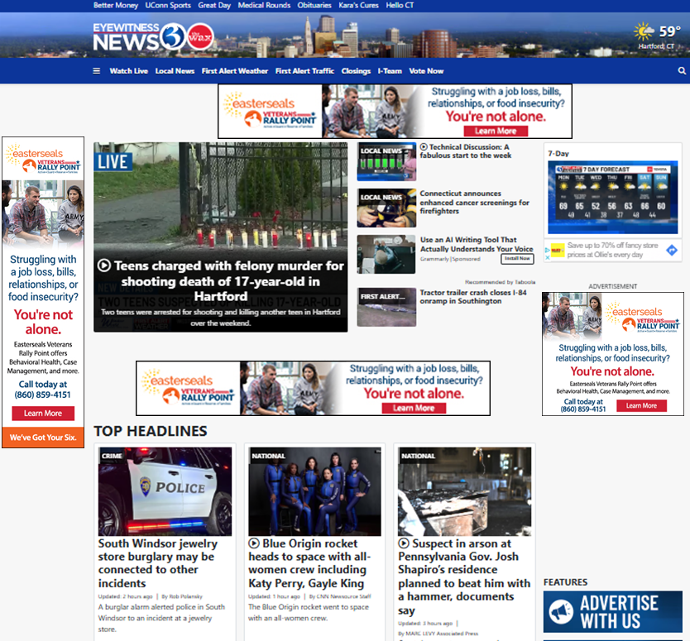Click the search magnifier icon
The width and height of the screenshot is (690, 641).
[682, 71]
